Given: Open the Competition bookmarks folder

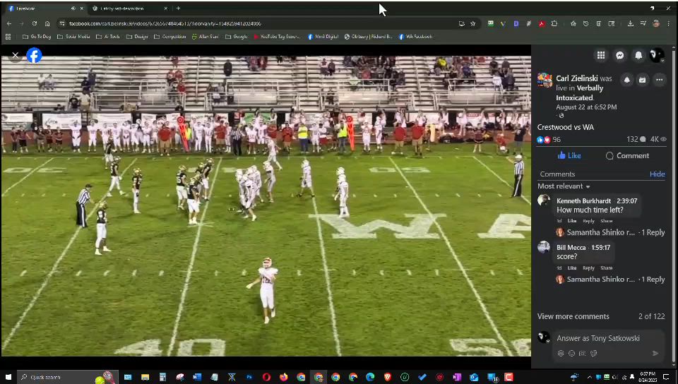Looking at the screenshot, I should tap(170, 36).
